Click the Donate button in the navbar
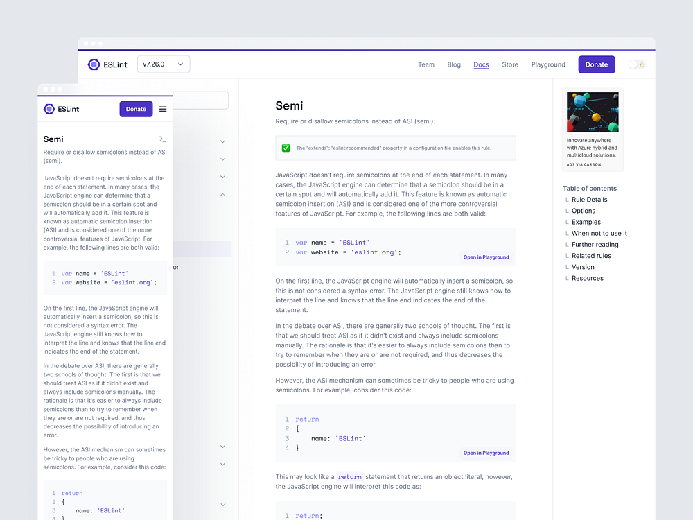The image size is (693, 520). tap(596, 64)
